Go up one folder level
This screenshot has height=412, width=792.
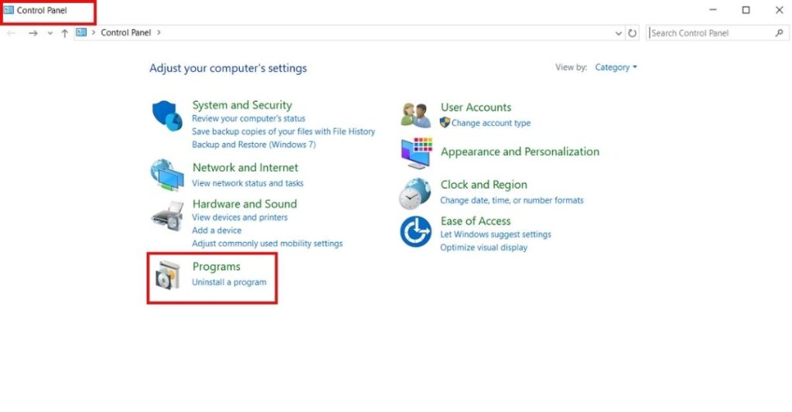(x=64, y=33)
